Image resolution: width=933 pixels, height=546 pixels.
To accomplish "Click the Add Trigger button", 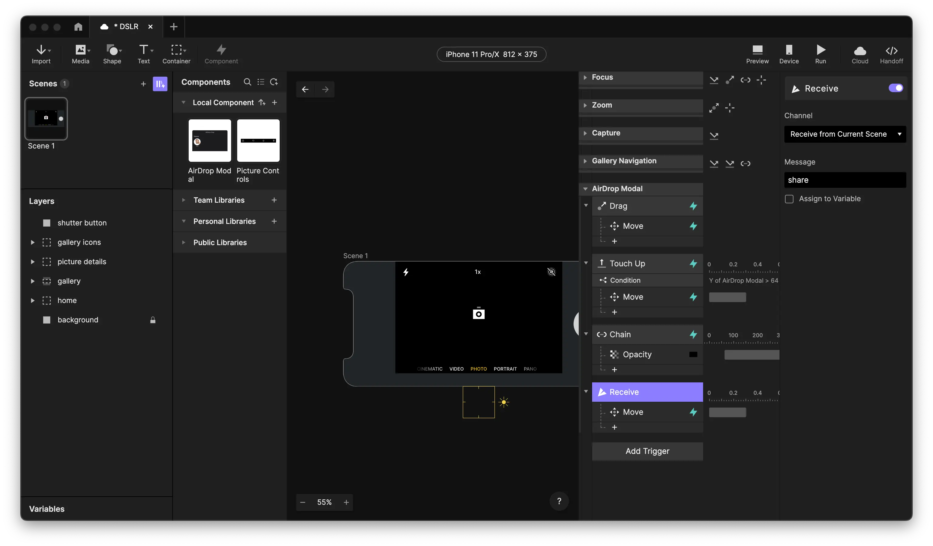I will pos(647,451).
